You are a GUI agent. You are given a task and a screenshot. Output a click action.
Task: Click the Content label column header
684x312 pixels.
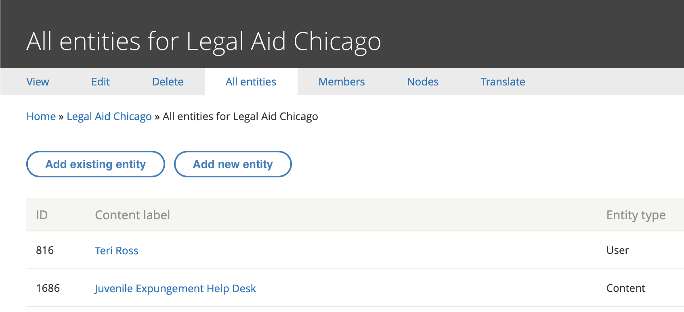pos(132,215)
